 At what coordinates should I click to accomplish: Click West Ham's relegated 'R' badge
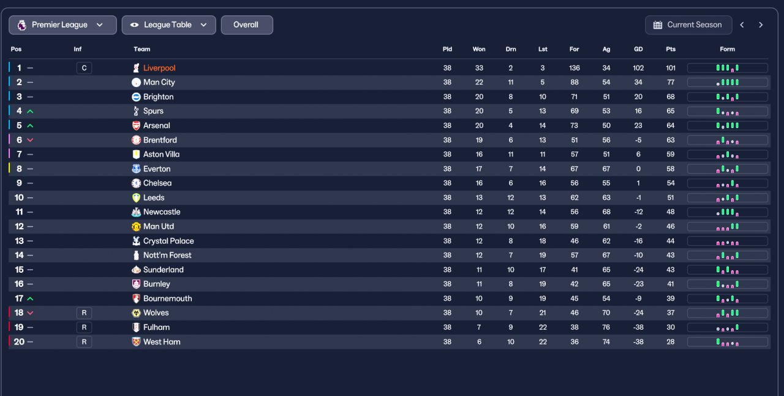point(84,341)
